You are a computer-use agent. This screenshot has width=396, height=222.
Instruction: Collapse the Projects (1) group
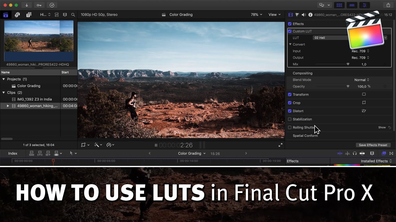tap(4, 79)
